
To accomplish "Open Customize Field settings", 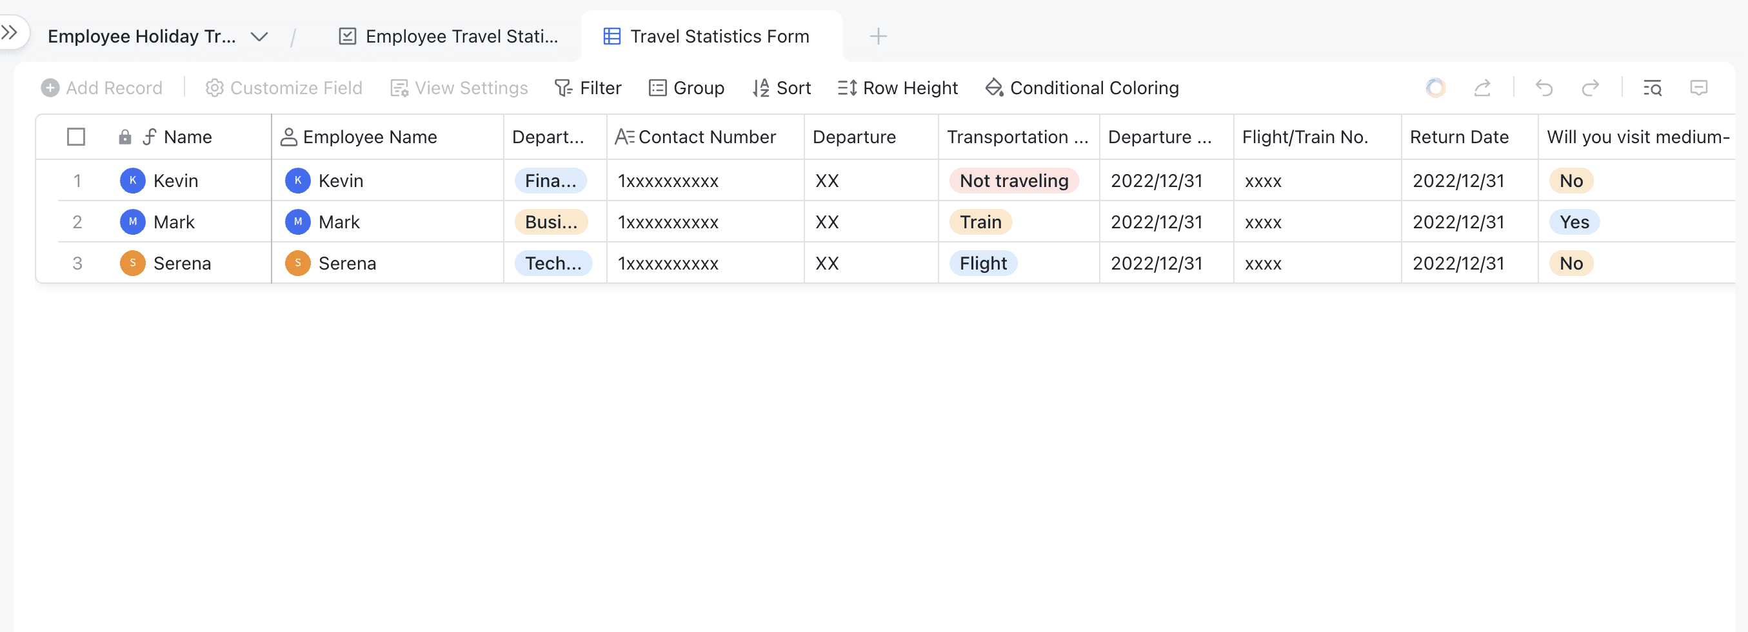I will (x=284, y=88).
